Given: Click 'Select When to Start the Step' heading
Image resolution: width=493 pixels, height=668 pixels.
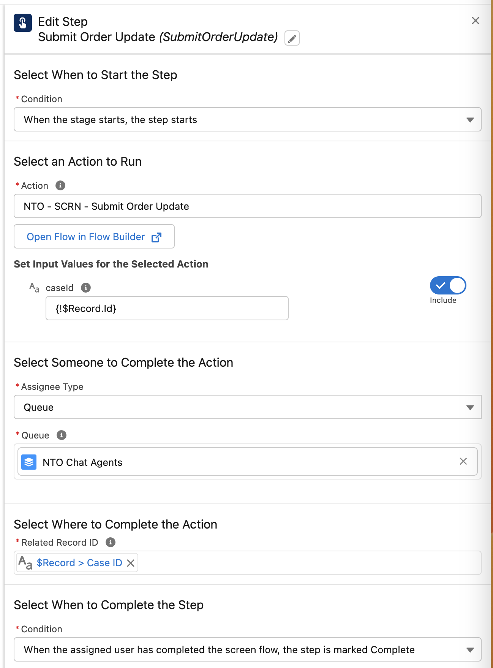Looking at the screenshot, I should point(95,75).
